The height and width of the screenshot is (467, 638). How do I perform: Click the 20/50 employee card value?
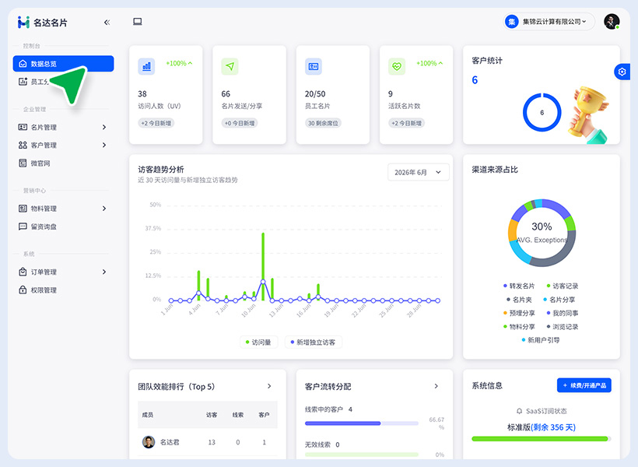[x=315, y=94]
